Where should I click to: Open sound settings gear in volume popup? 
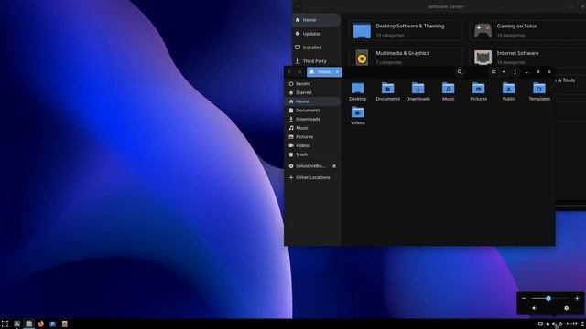point(566,308)
